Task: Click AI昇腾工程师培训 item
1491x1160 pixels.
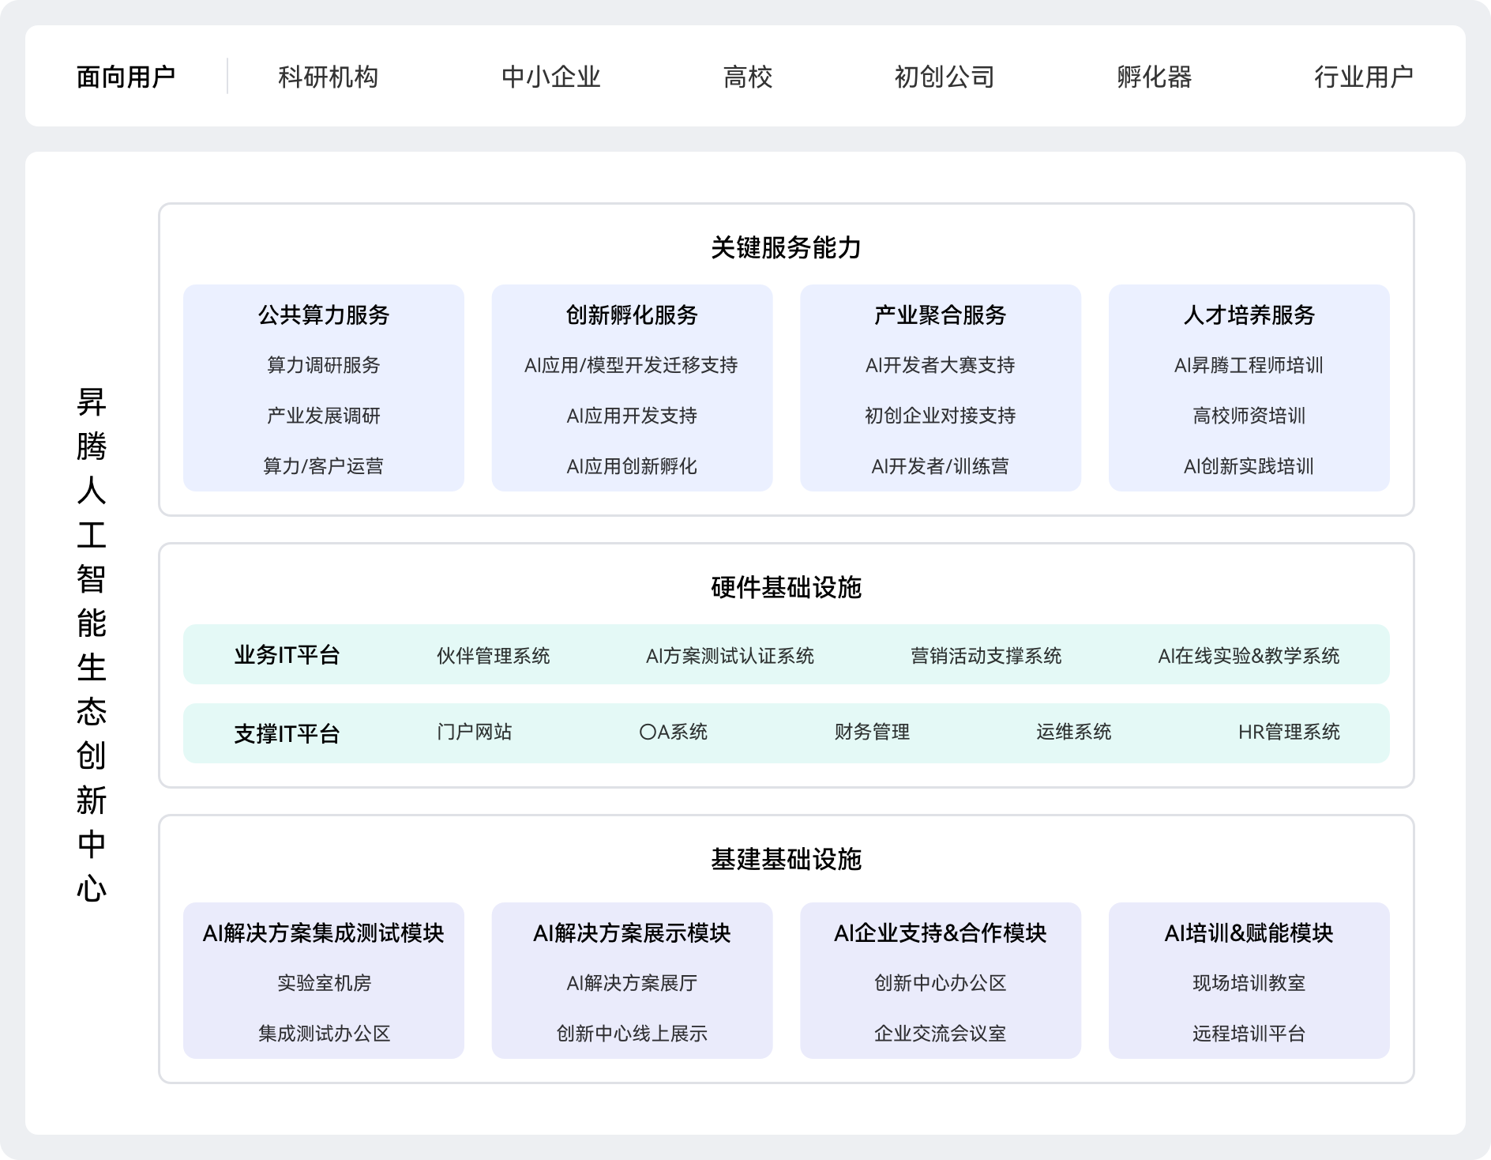Action: tap(1249, 365)
